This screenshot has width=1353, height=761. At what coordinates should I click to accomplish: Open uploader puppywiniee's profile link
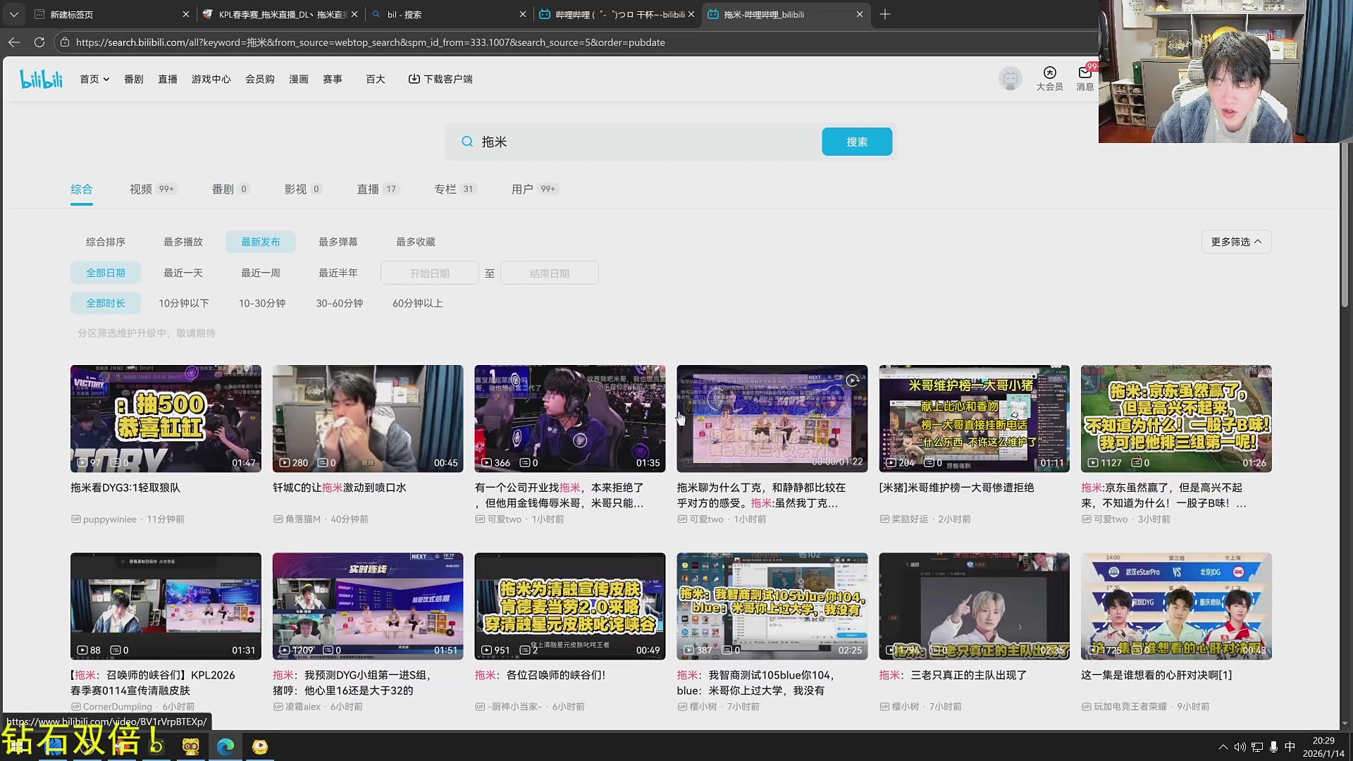click(109, 519)
